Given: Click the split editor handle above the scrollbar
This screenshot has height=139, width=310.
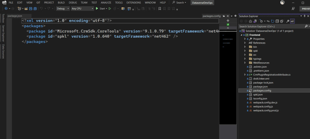Looking at the screenshot, I should 228,21.
